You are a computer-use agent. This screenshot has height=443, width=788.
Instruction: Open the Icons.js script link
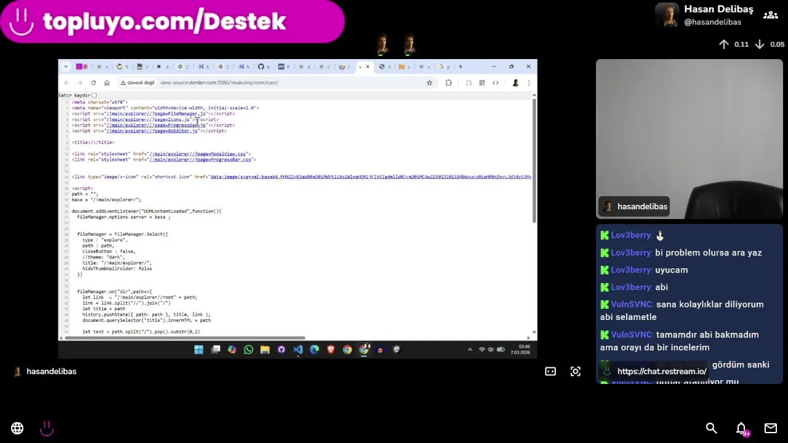[149, 119]
